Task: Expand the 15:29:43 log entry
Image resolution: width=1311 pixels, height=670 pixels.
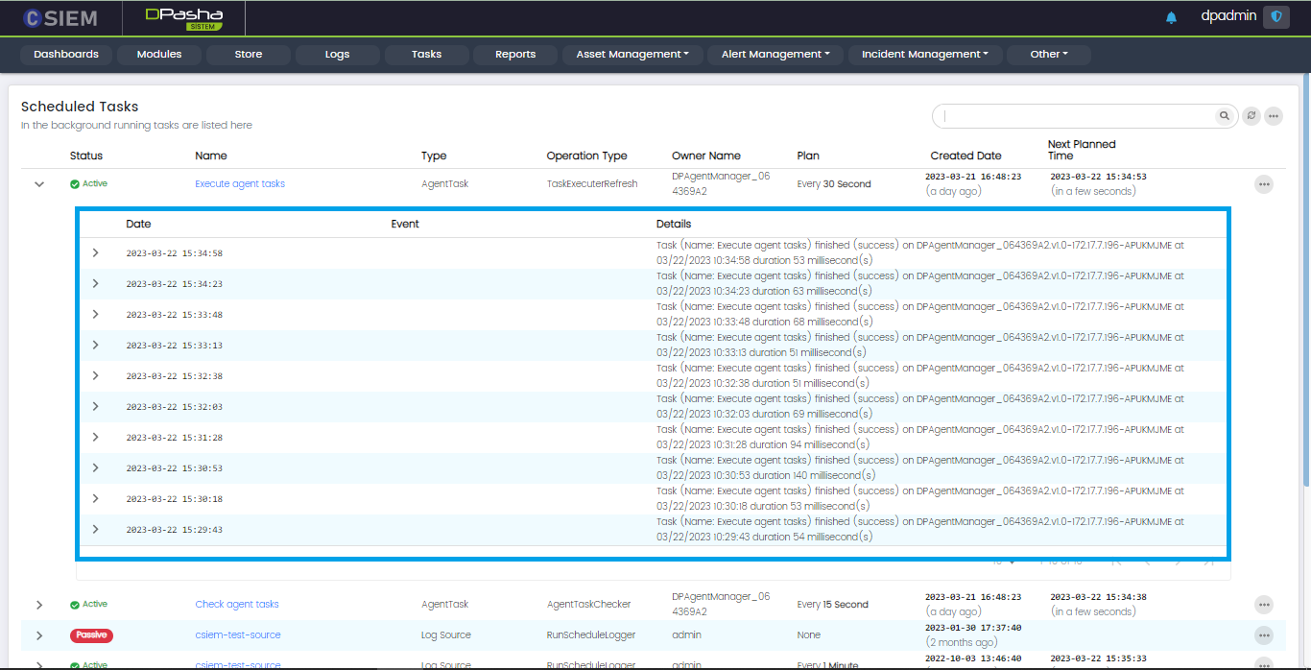Action: tap(95, 530)
